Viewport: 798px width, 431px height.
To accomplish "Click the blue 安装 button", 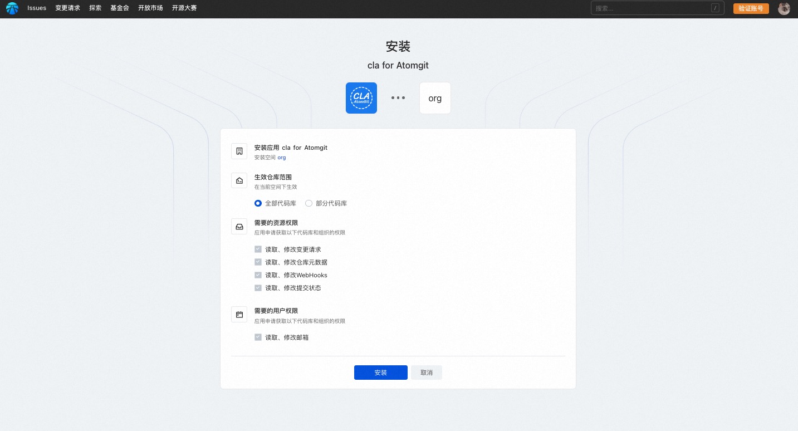I will pos(381,373).
